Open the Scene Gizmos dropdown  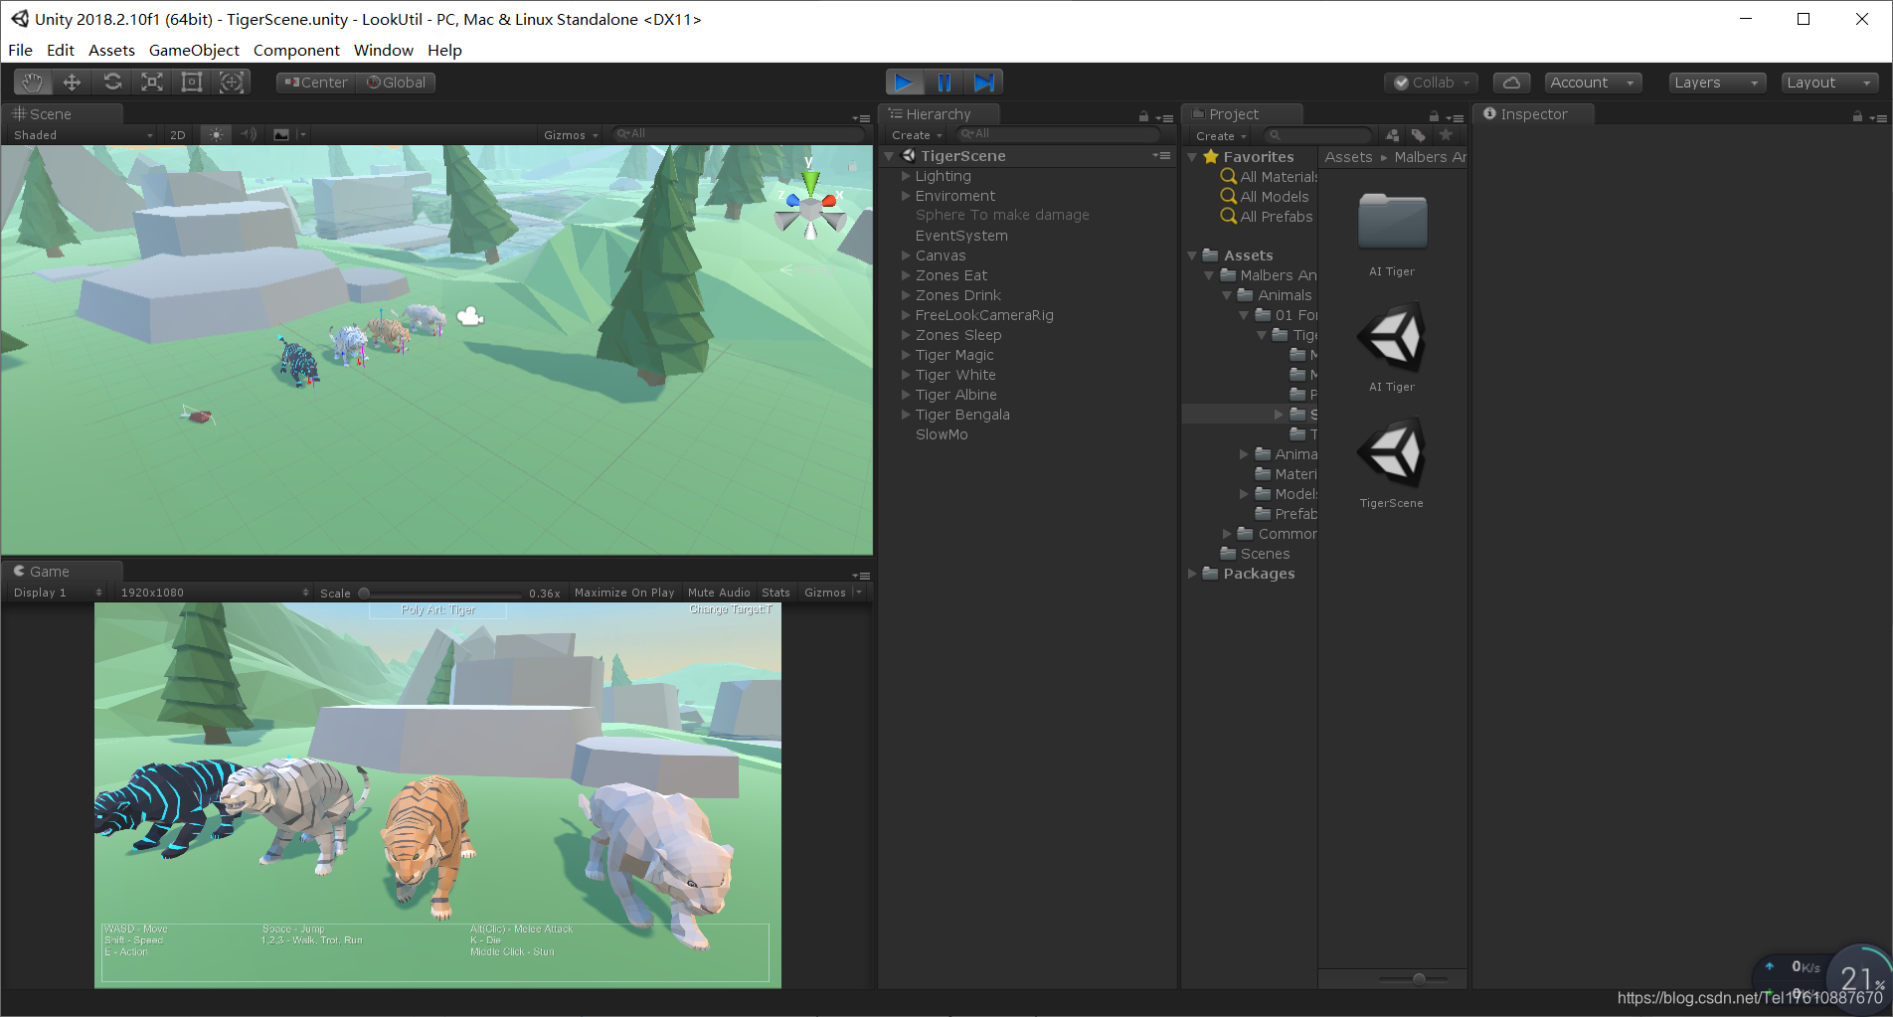tap(571, 135)
